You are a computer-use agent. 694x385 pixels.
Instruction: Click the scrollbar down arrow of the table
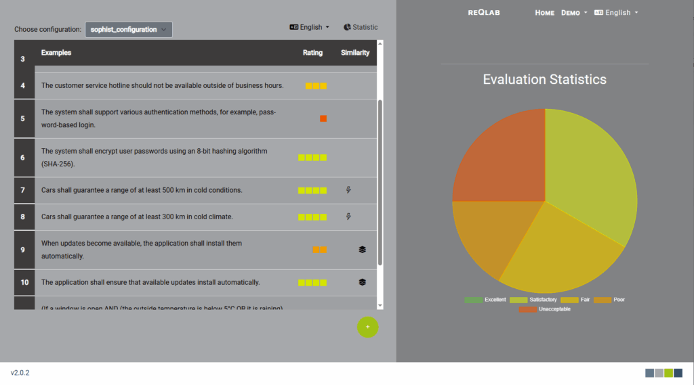[380, 306]
